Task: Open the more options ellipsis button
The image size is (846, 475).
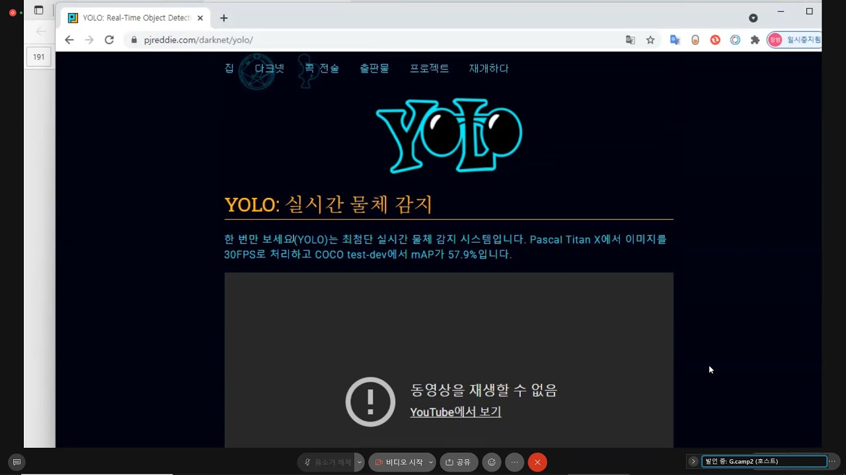Action: [x=514, y=462]
